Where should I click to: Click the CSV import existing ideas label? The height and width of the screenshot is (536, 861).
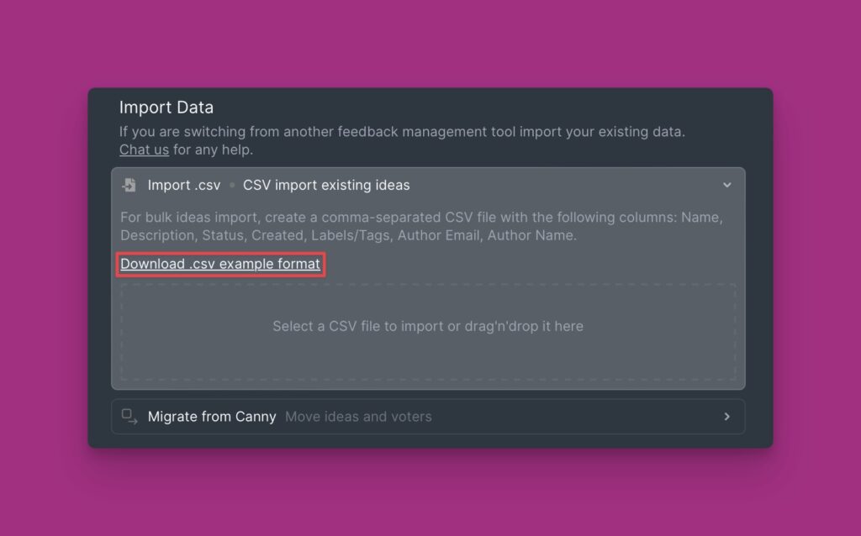pyautogui.click(x=326, y=185)
